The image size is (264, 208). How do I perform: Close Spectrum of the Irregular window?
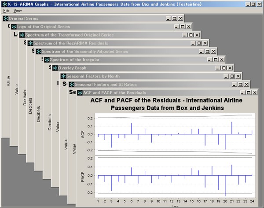point(222,60)
